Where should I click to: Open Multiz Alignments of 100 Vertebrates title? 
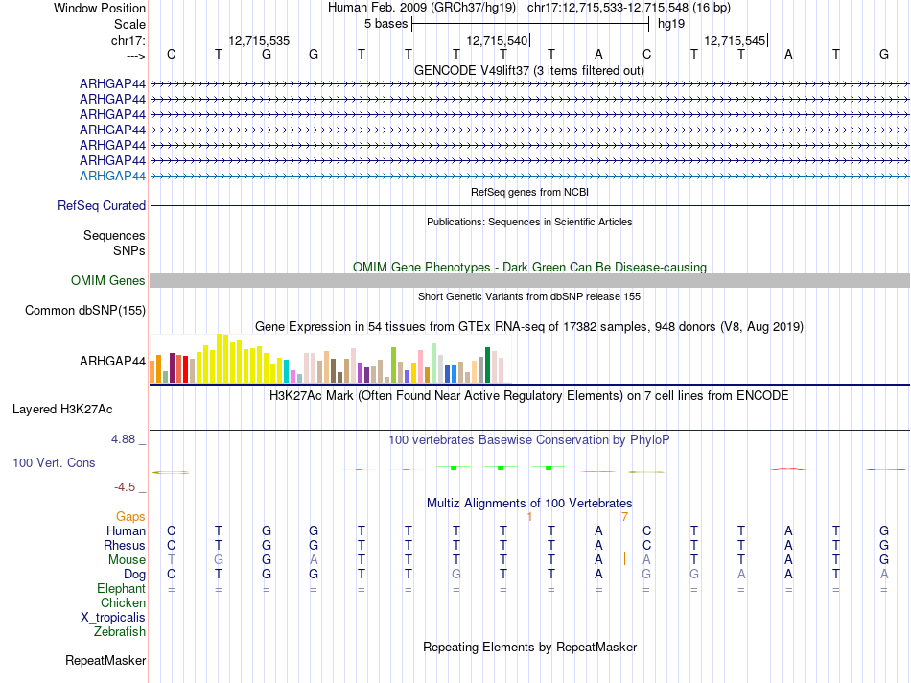click(529, 504)
